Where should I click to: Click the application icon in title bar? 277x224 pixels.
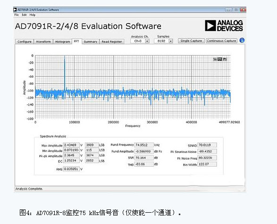coord(15,10)
